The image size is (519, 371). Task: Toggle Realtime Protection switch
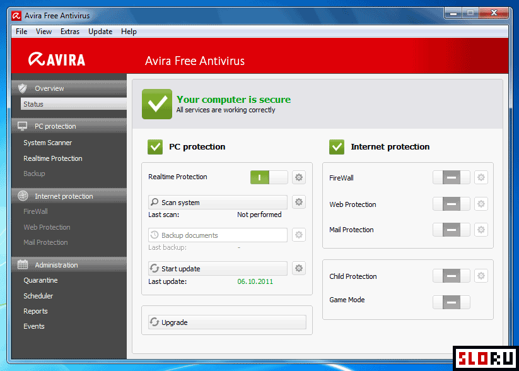click(x=269, y=177)
